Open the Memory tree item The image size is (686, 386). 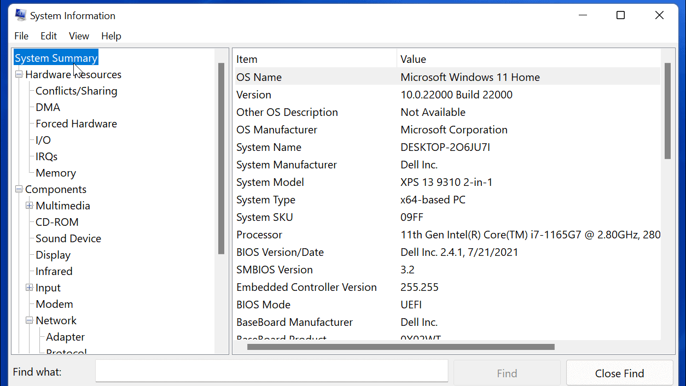pos(56,173)
